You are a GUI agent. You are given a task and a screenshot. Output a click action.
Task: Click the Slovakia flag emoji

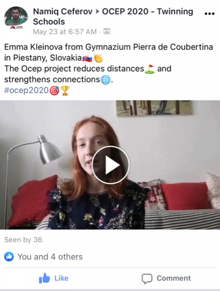point(87,58)
